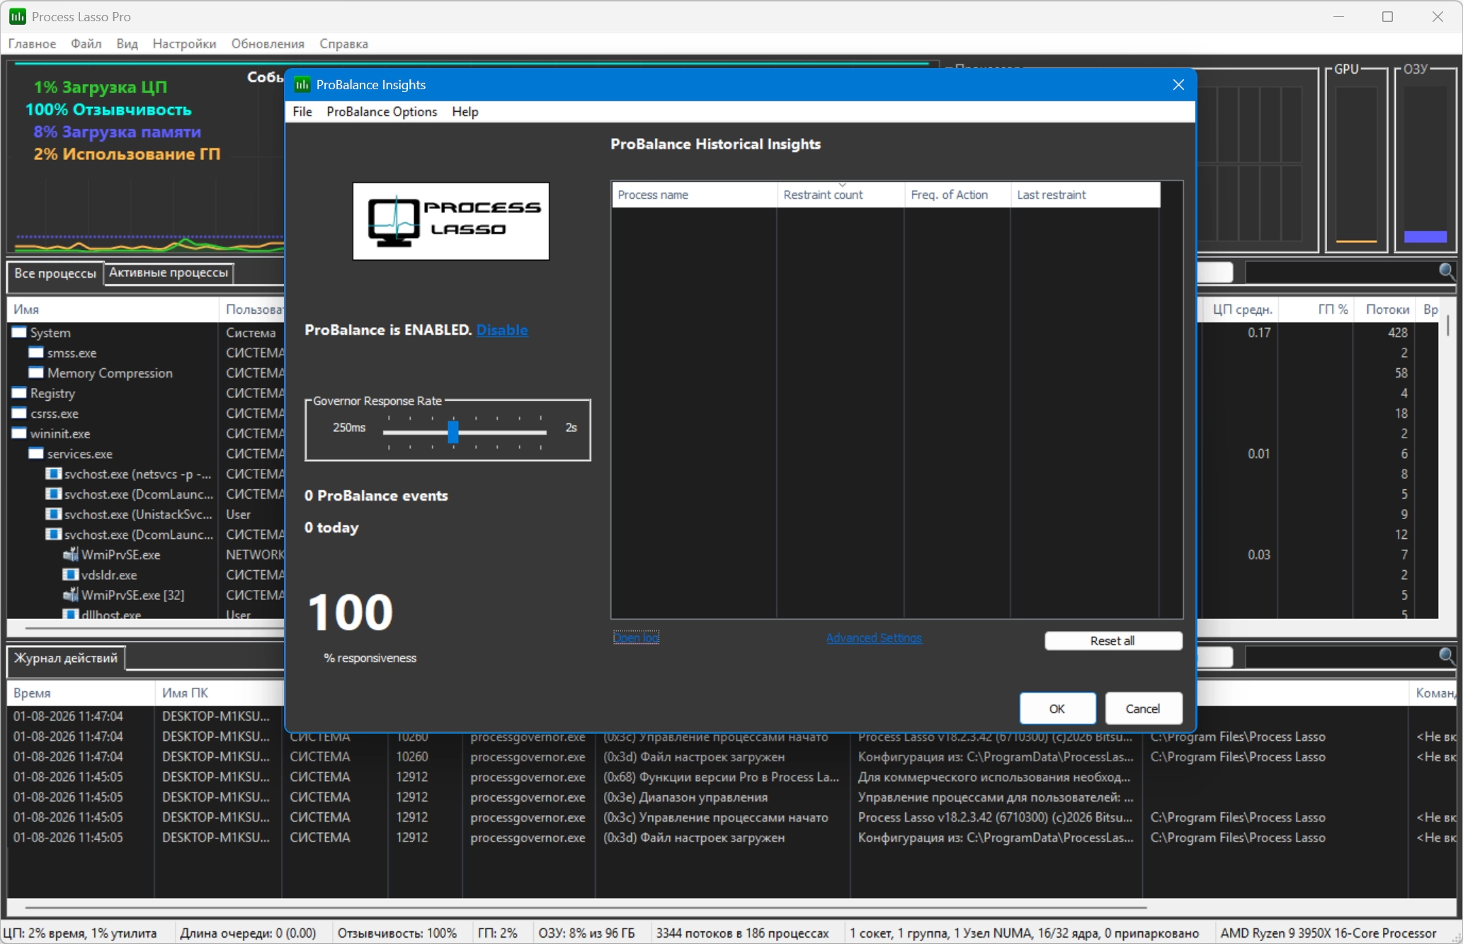The image size is (1463, 944).
Task: Click the process list horizontal scrollbar
Action: pos(156,627)
